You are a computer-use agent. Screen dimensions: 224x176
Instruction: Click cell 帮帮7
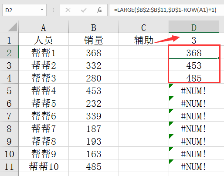pyautogui.click(x=44, y=128)
